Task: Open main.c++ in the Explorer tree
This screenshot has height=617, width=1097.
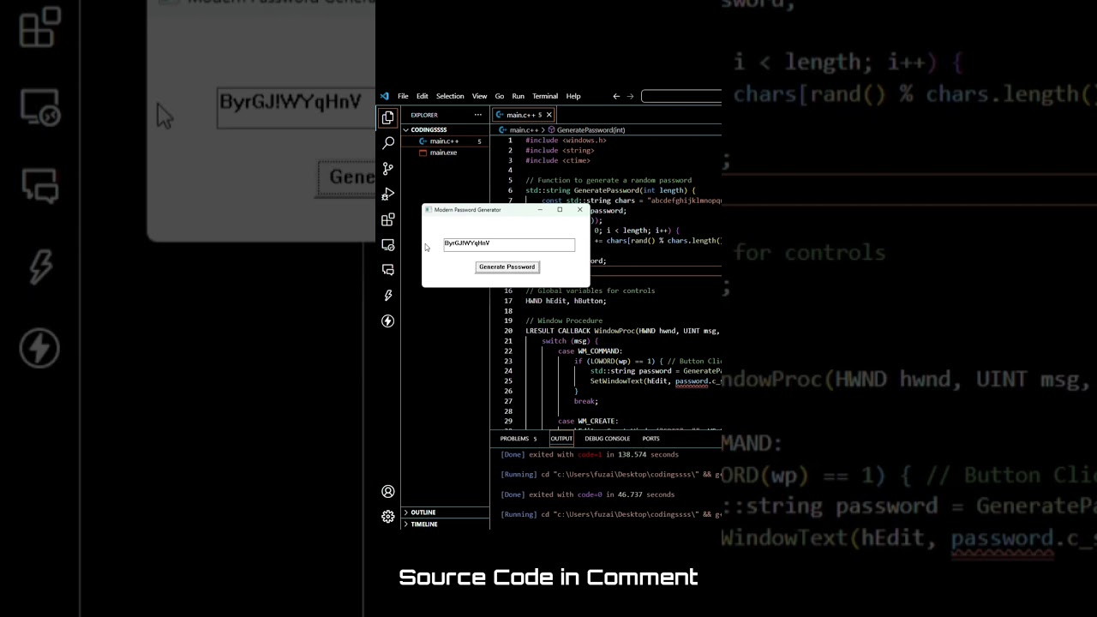Action: tap(444, 141)
